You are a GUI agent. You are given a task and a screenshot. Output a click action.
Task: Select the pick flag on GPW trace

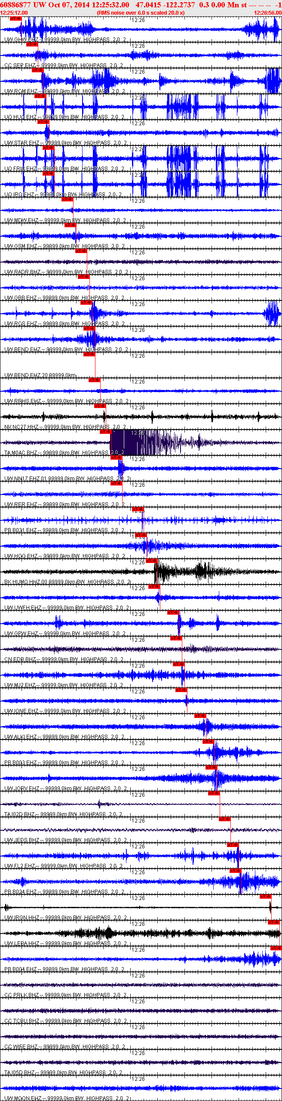pyautogui.click(x=173, y=612)
